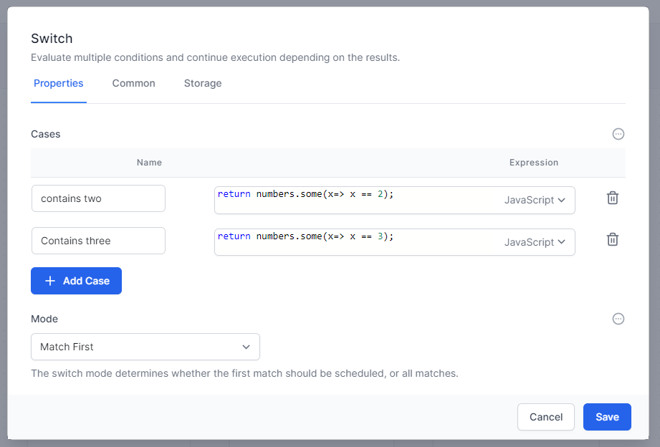
Task: Edit the "Contains three" name field
Action: 98,241
